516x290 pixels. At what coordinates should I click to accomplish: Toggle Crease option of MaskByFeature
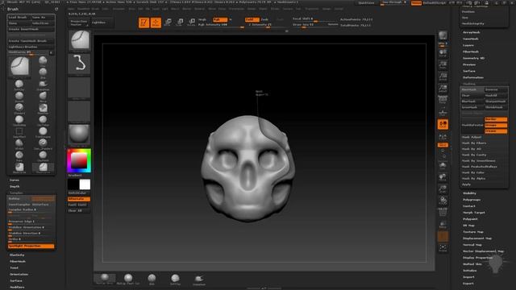496,131
